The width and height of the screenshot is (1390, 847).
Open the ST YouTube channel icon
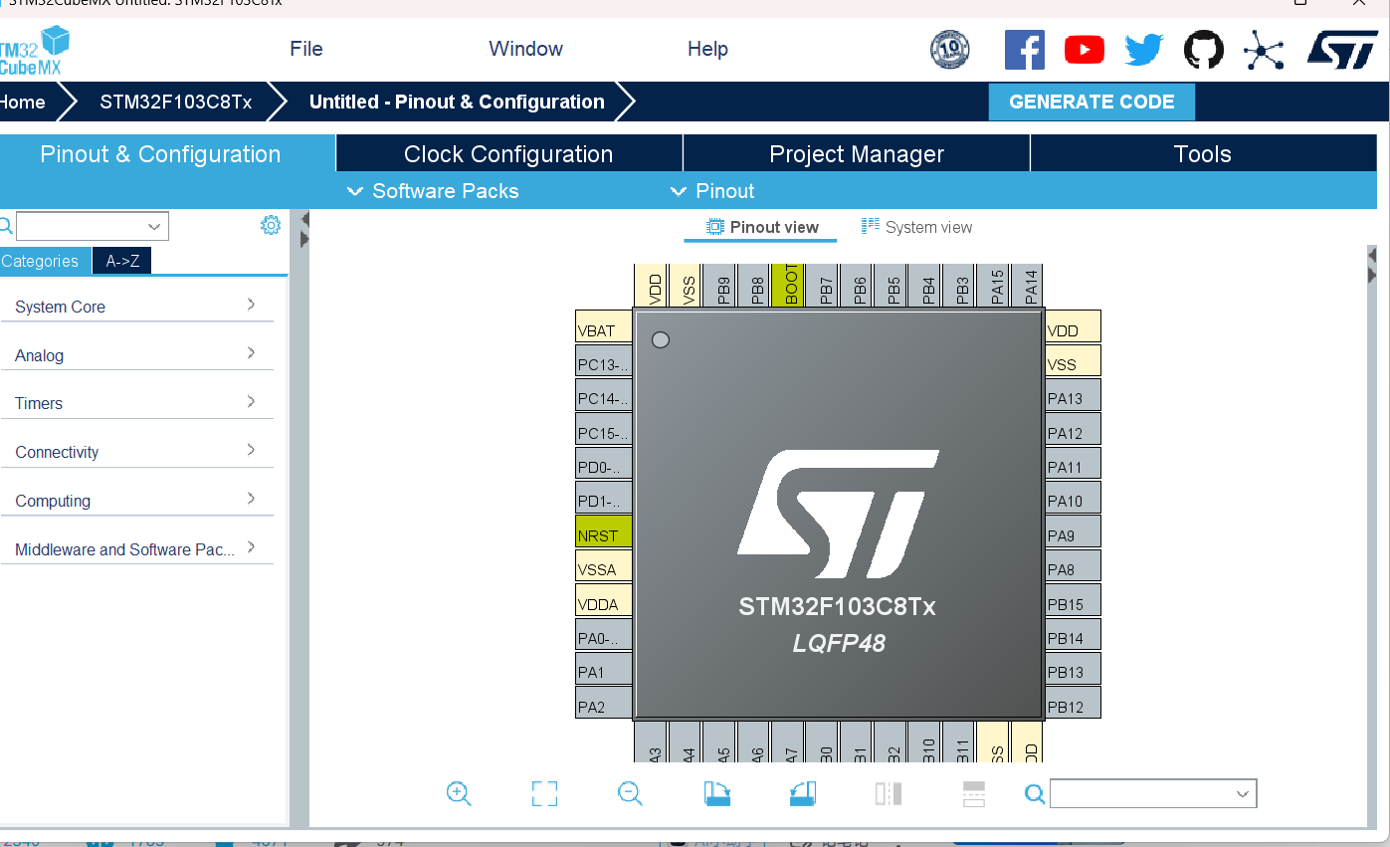[x=1084, y=49]
